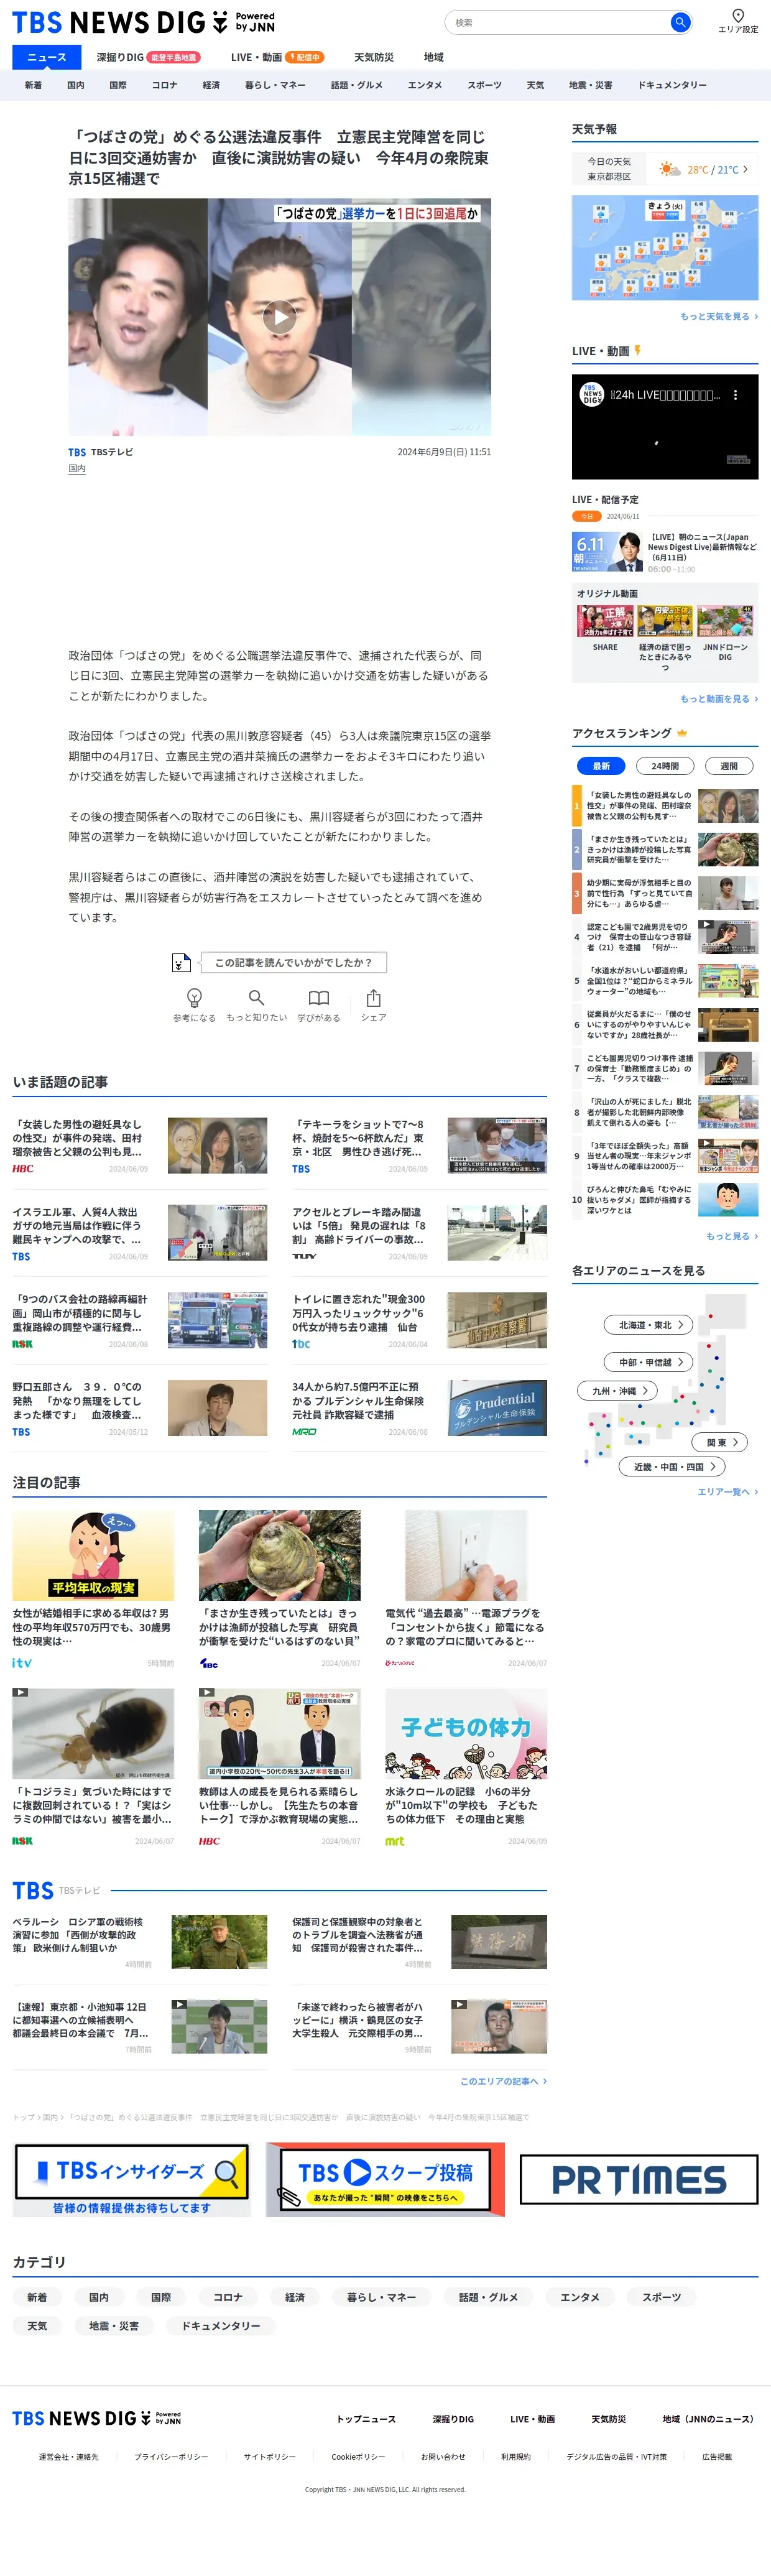The height and width of the screenshot is (2576, 771).
Task: Click 地震・災害 category chip at bottom
Action: (x=113, y=2326)
